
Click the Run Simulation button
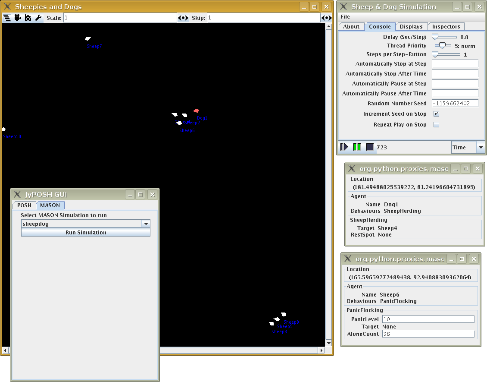86,232
